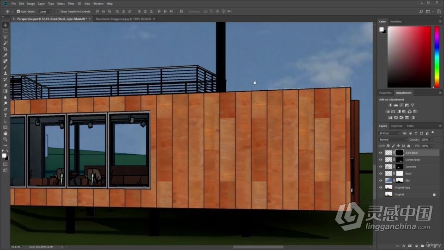This screenshot has width=444, height=250.
Task: Click the Opacity 100% input field
Action: click(x=425, y=139)
